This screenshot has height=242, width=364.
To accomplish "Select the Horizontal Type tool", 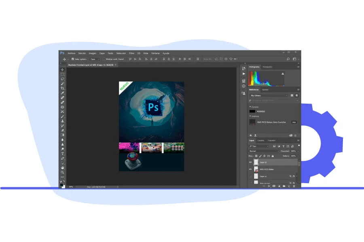I will pos(62,154).
